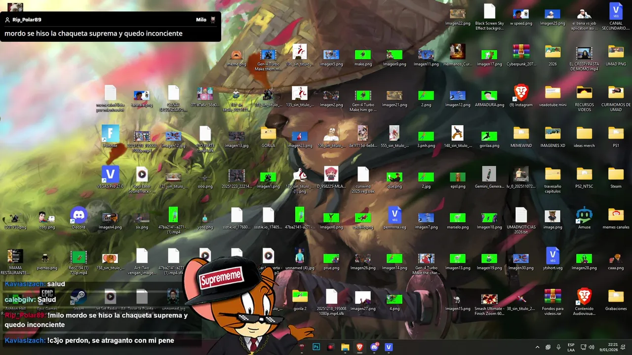Open curiwind 2025.veg.bak file
Viewport: 632px width, 355px height.
(x=363, y=180)
